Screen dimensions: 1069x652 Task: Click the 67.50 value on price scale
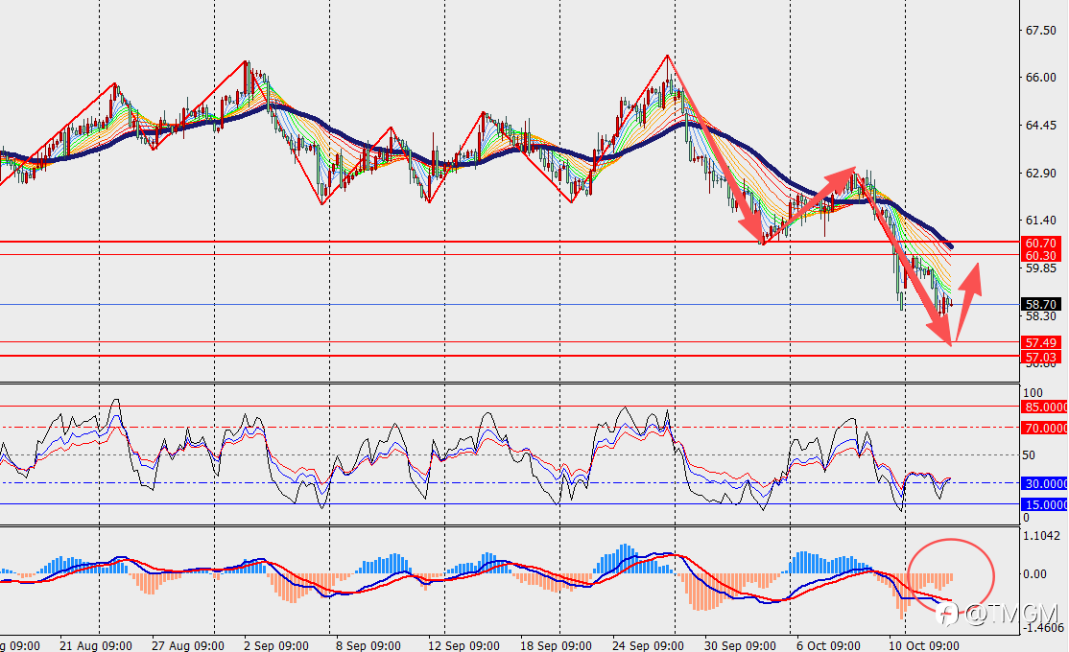(1041, 31)
